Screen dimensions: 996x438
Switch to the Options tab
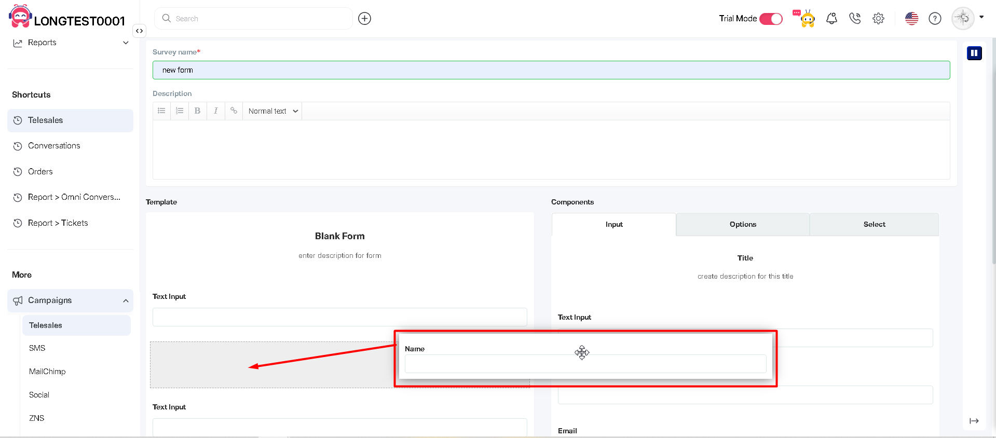pyautogui.click(x=743, y=225)
